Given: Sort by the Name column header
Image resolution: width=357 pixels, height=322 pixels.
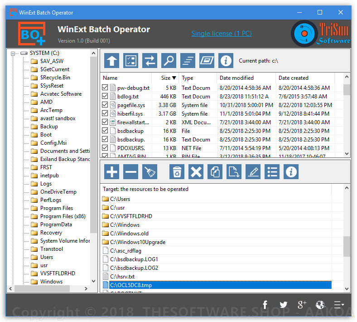Looking at the screenshot, I should coord(126,78).
